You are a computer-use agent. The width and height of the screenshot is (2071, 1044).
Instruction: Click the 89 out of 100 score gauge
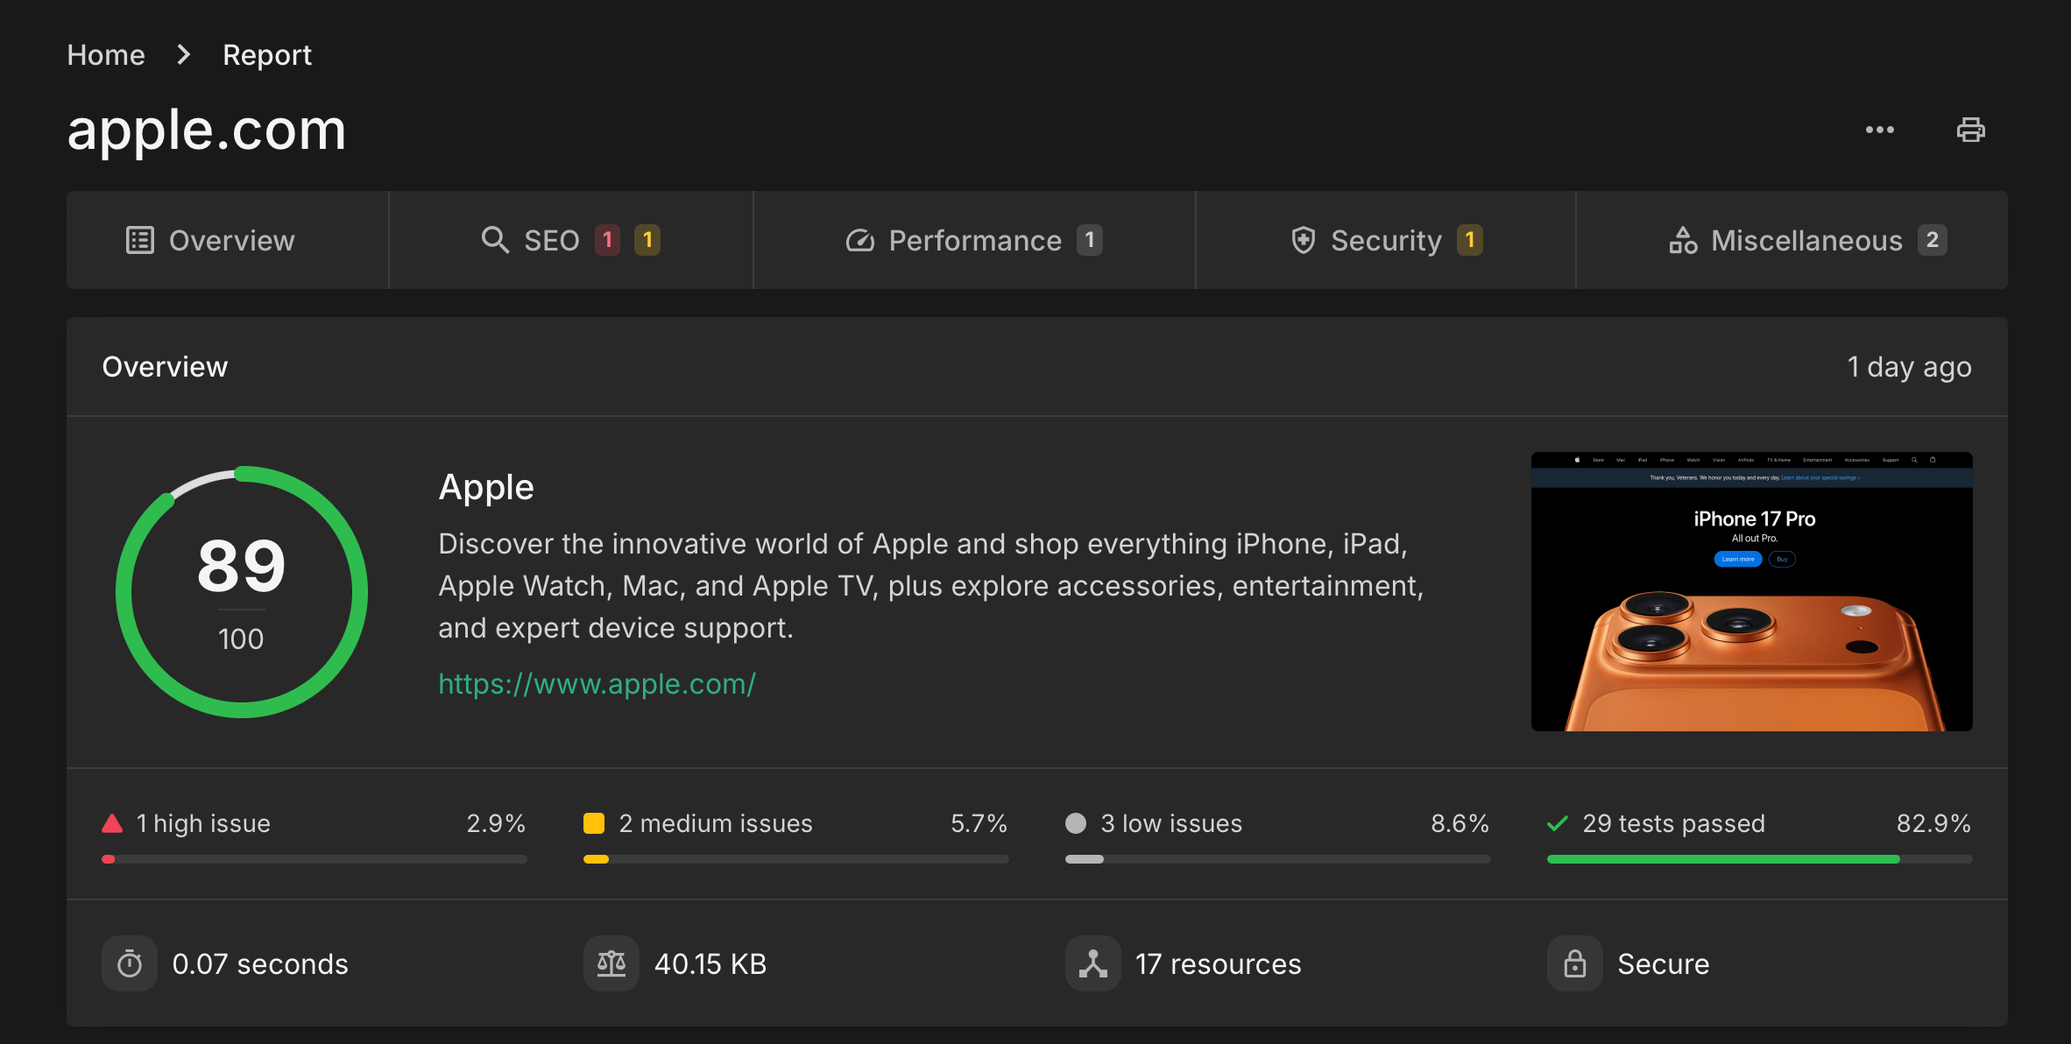coord(242,591)
